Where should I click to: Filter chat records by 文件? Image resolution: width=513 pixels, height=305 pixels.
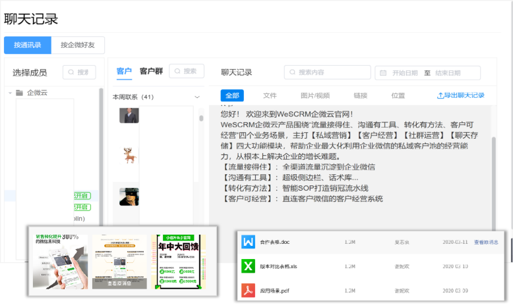click(x=270, y=95)
